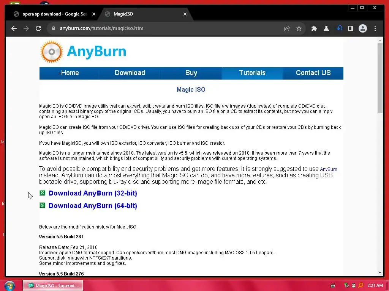The height and width of the screenshot is (291, 389).
Task: Click the AnyBurn sun disc logo
Action: coord(52,52)
